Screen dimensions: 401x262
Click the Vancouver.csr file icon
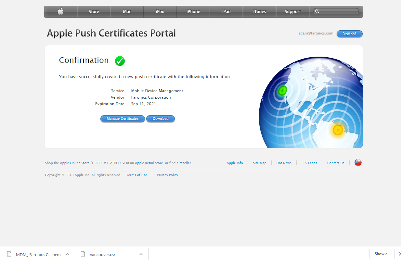pyautogui.click(x=83, y=254)
